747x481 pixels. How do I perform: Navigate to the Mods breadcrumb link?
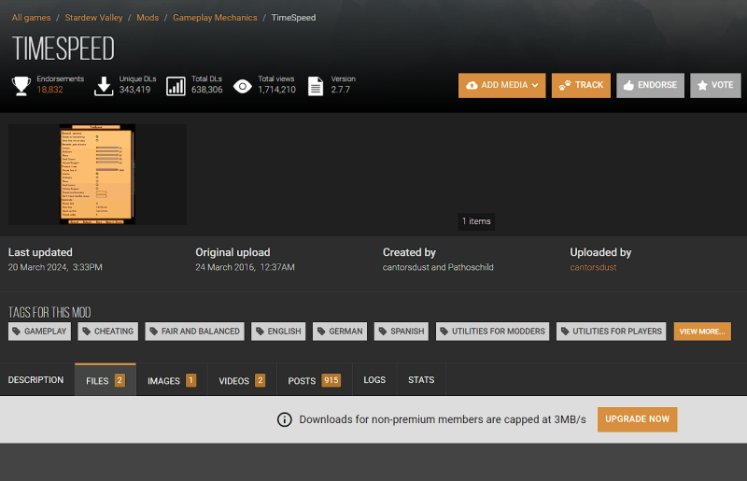[148, 18]
